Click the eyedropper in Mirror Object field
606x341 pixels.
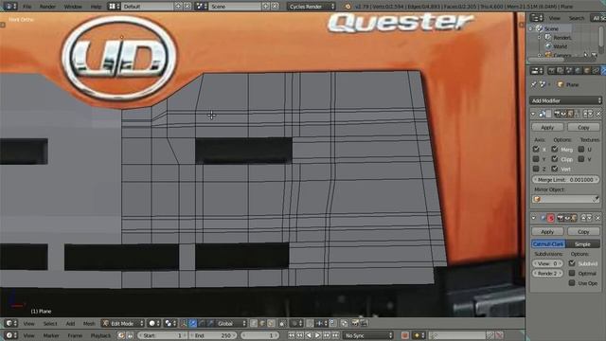click(x=596, y=199)
